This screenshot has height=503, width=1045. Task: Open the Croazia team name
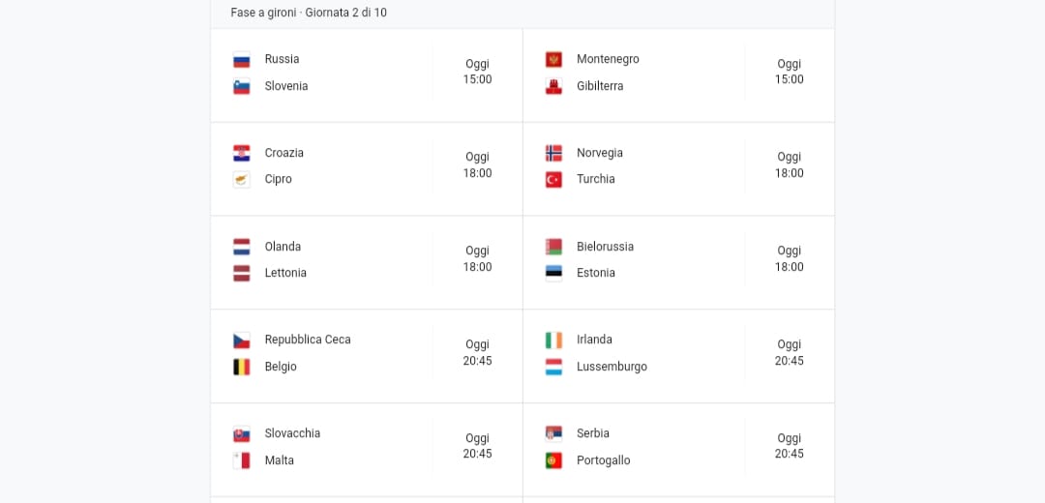[284, 153]
